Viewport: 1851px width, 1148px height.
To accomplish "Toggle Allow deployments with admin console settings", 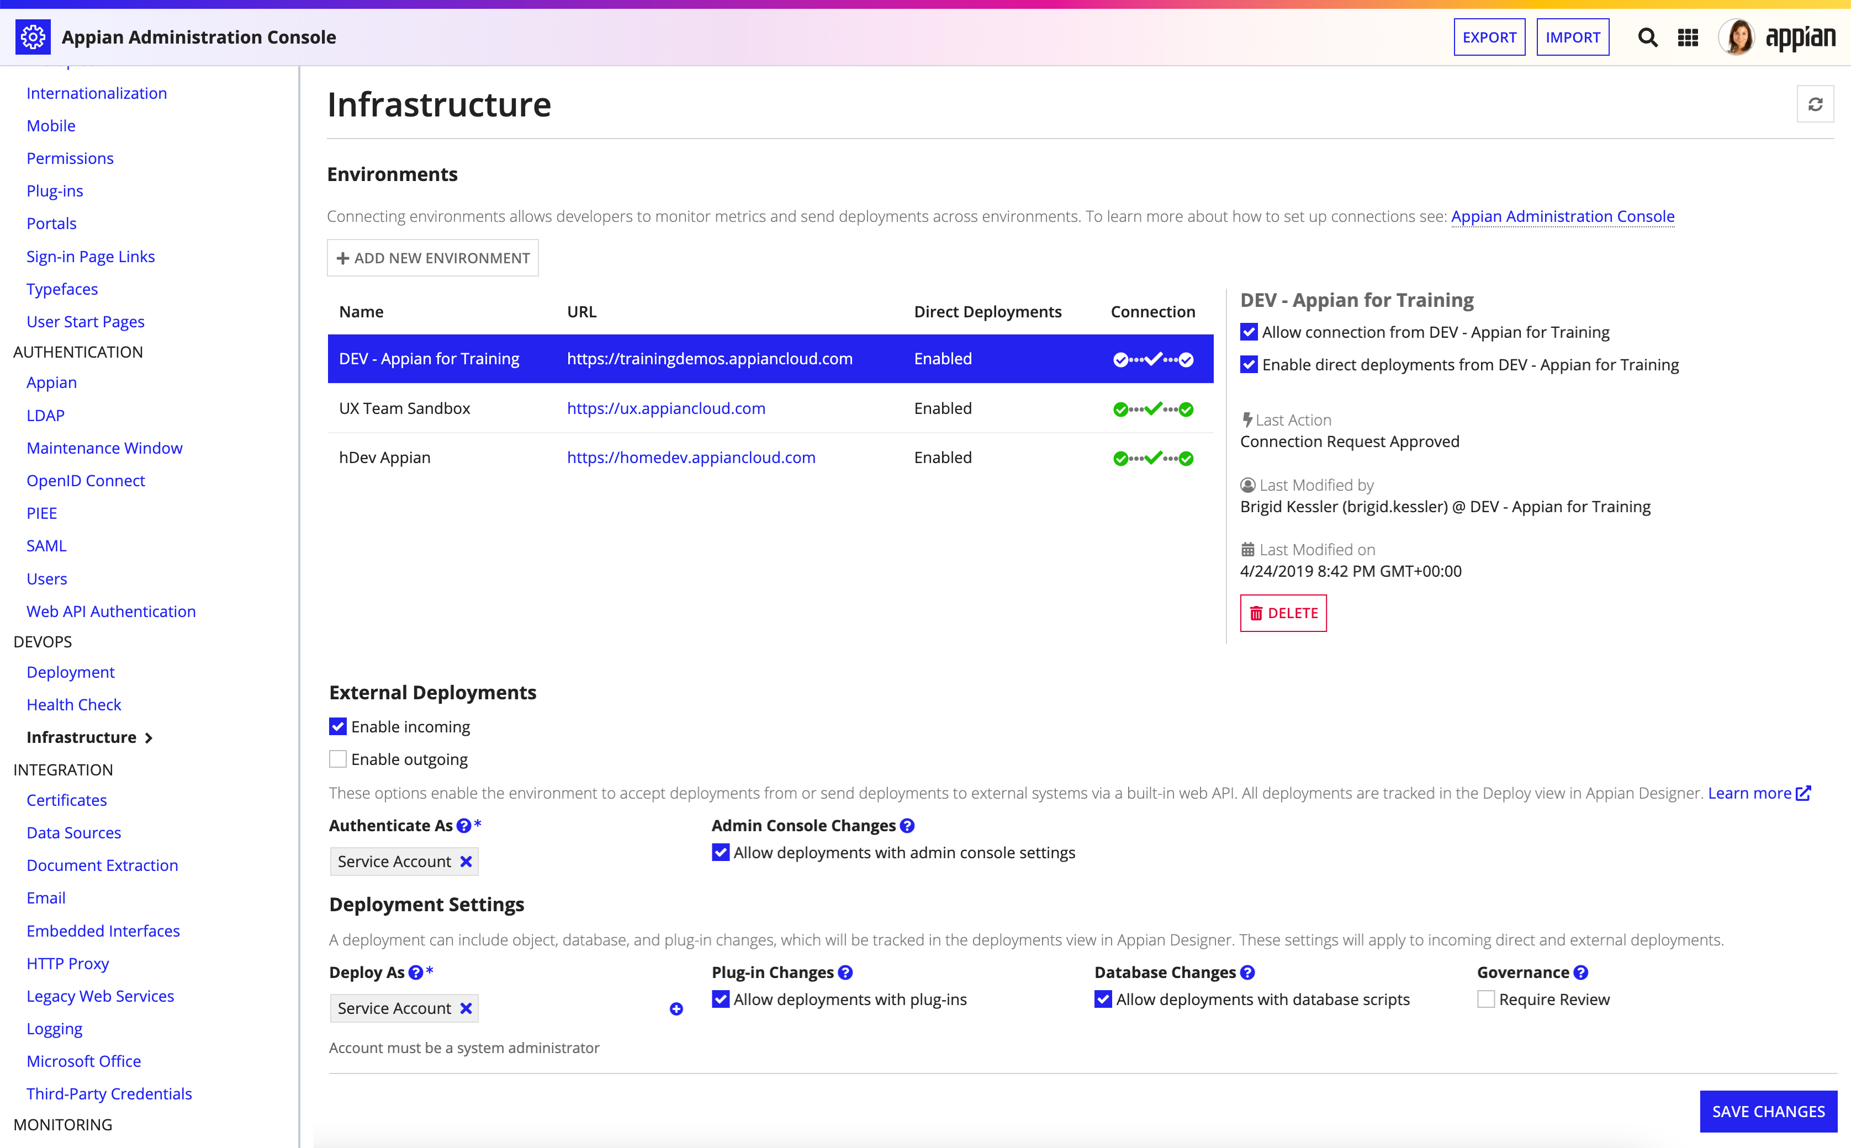I will tap(721, 853).
